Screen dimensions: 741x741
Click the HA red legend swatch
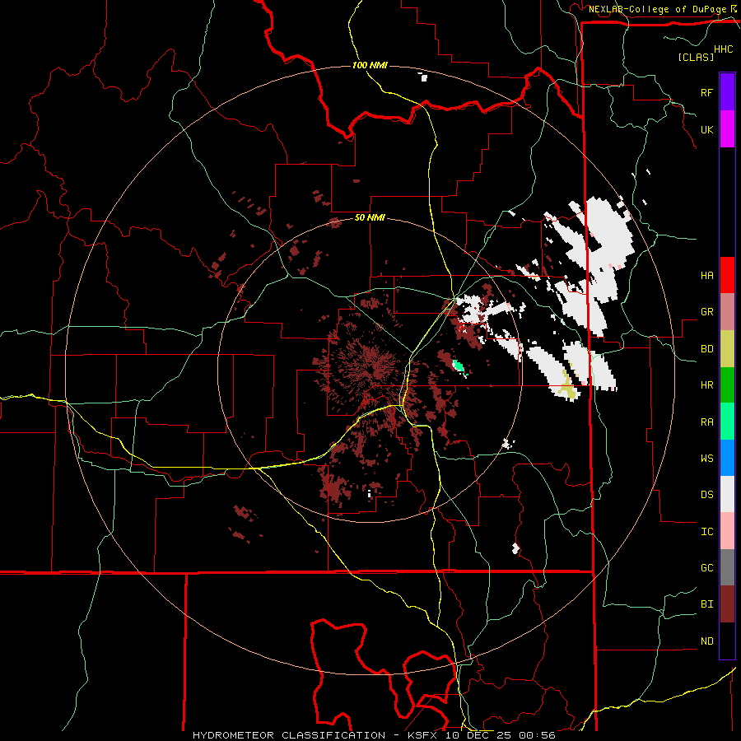727,275
